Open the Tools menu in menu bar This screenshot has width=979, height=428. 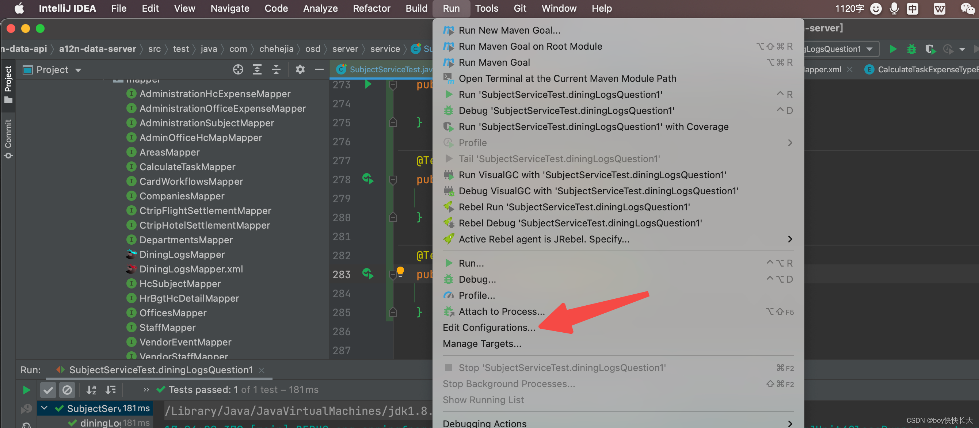click(486, 8)
